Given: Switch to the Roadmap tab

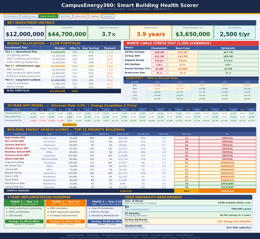Looking at the screenshot, I should click(95, 16).
